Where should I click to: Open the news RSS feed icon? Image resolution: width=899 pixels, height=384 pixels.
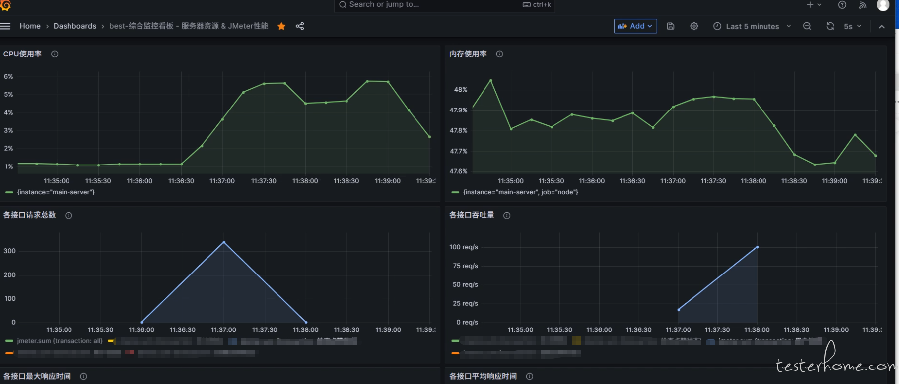[x=863, y=5]
